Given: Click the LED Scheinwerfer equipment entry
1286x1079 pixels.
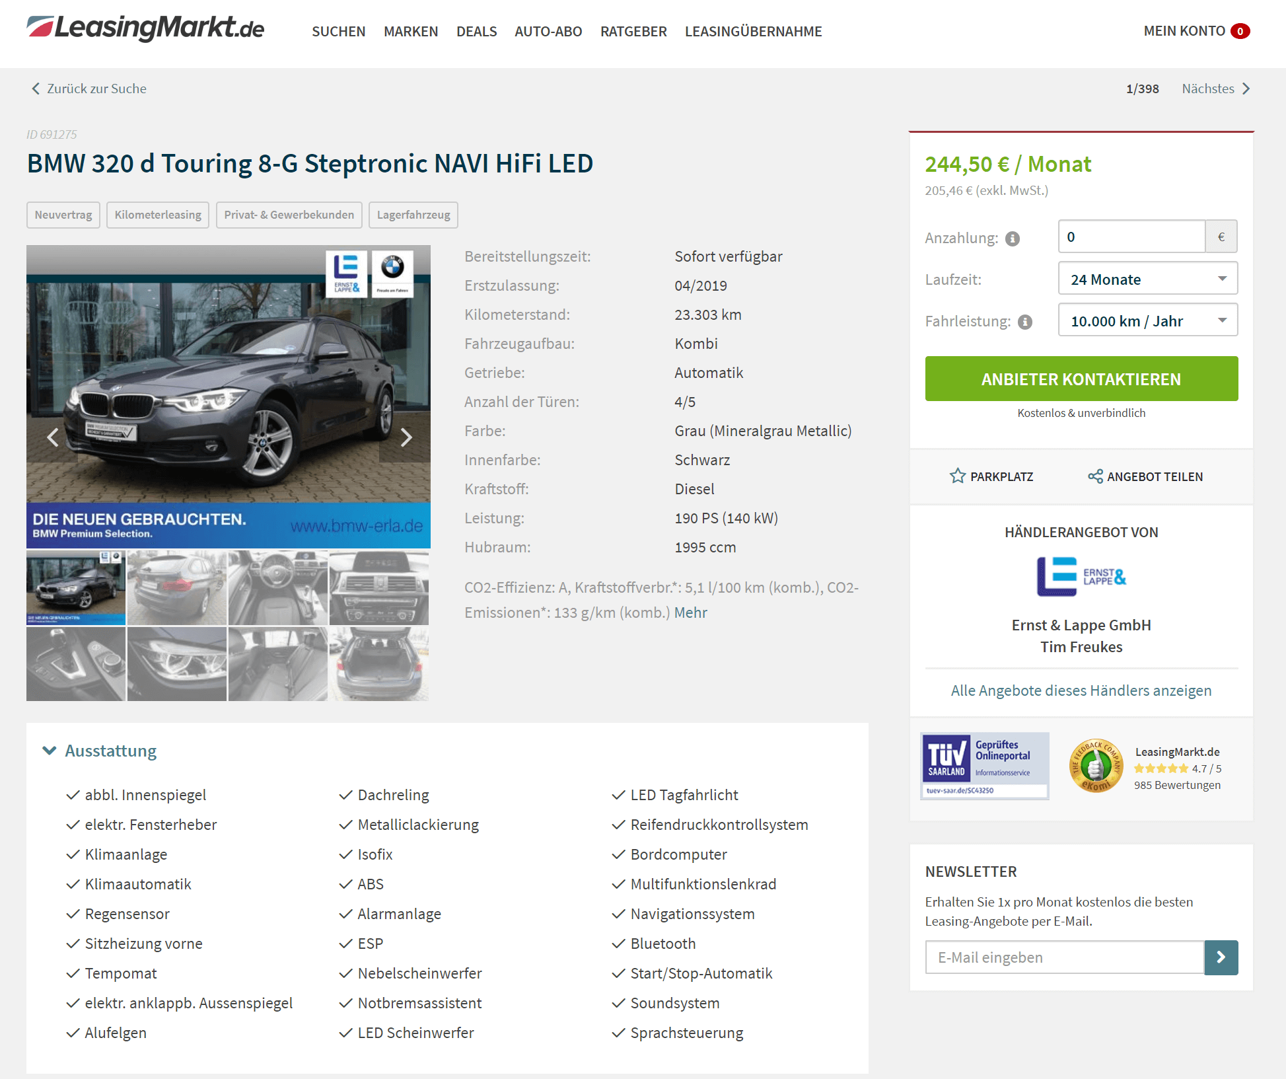Looking at the screenshot, I should (x=415, y=1033).
